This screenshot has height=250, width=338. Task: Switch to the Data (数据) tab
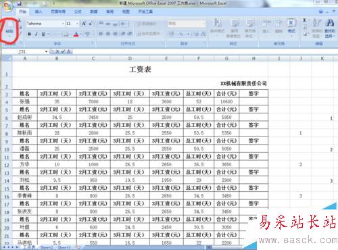pos(94,11)
